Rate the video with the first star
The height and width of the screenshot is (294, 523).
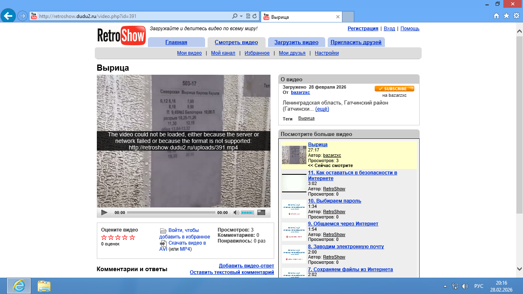click(x=104, y=238)
